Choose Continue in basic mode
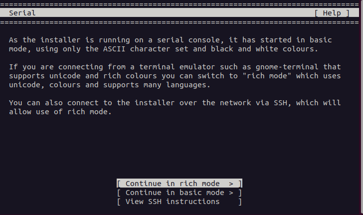Viewport: 363px width, 215px height. 180,193
